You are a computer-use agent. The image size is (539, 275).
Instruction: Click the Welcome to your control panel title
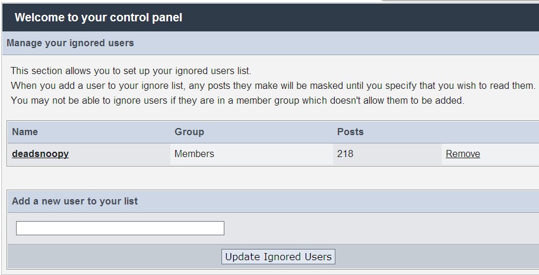[x=99, y=18]
